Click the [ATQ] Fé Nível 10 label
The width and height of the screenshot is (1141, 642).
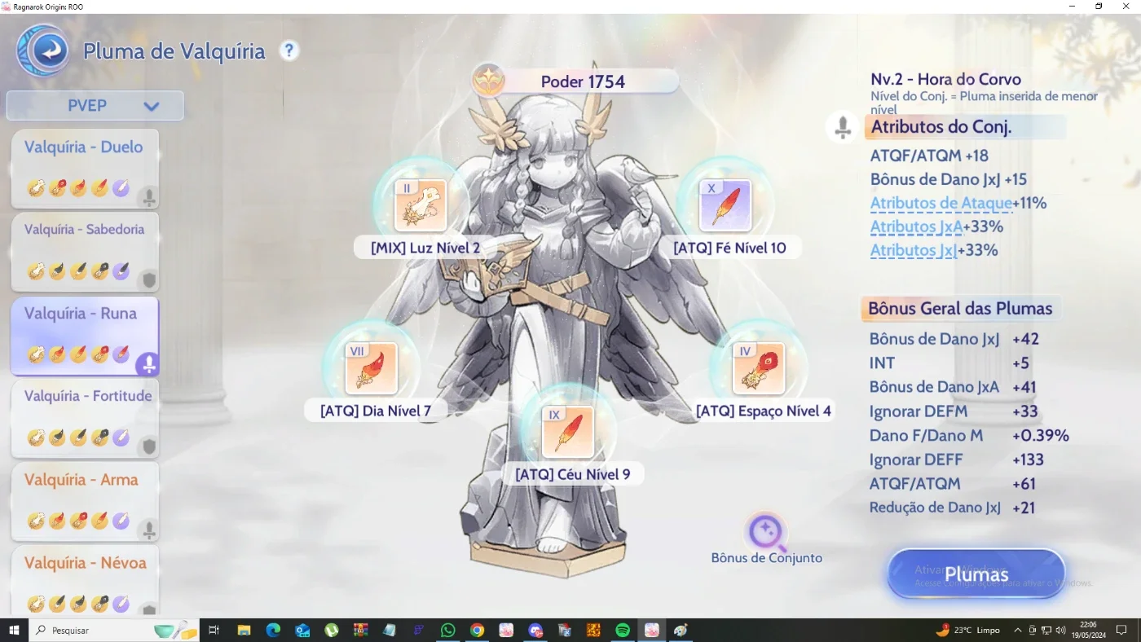click(729, 248)
